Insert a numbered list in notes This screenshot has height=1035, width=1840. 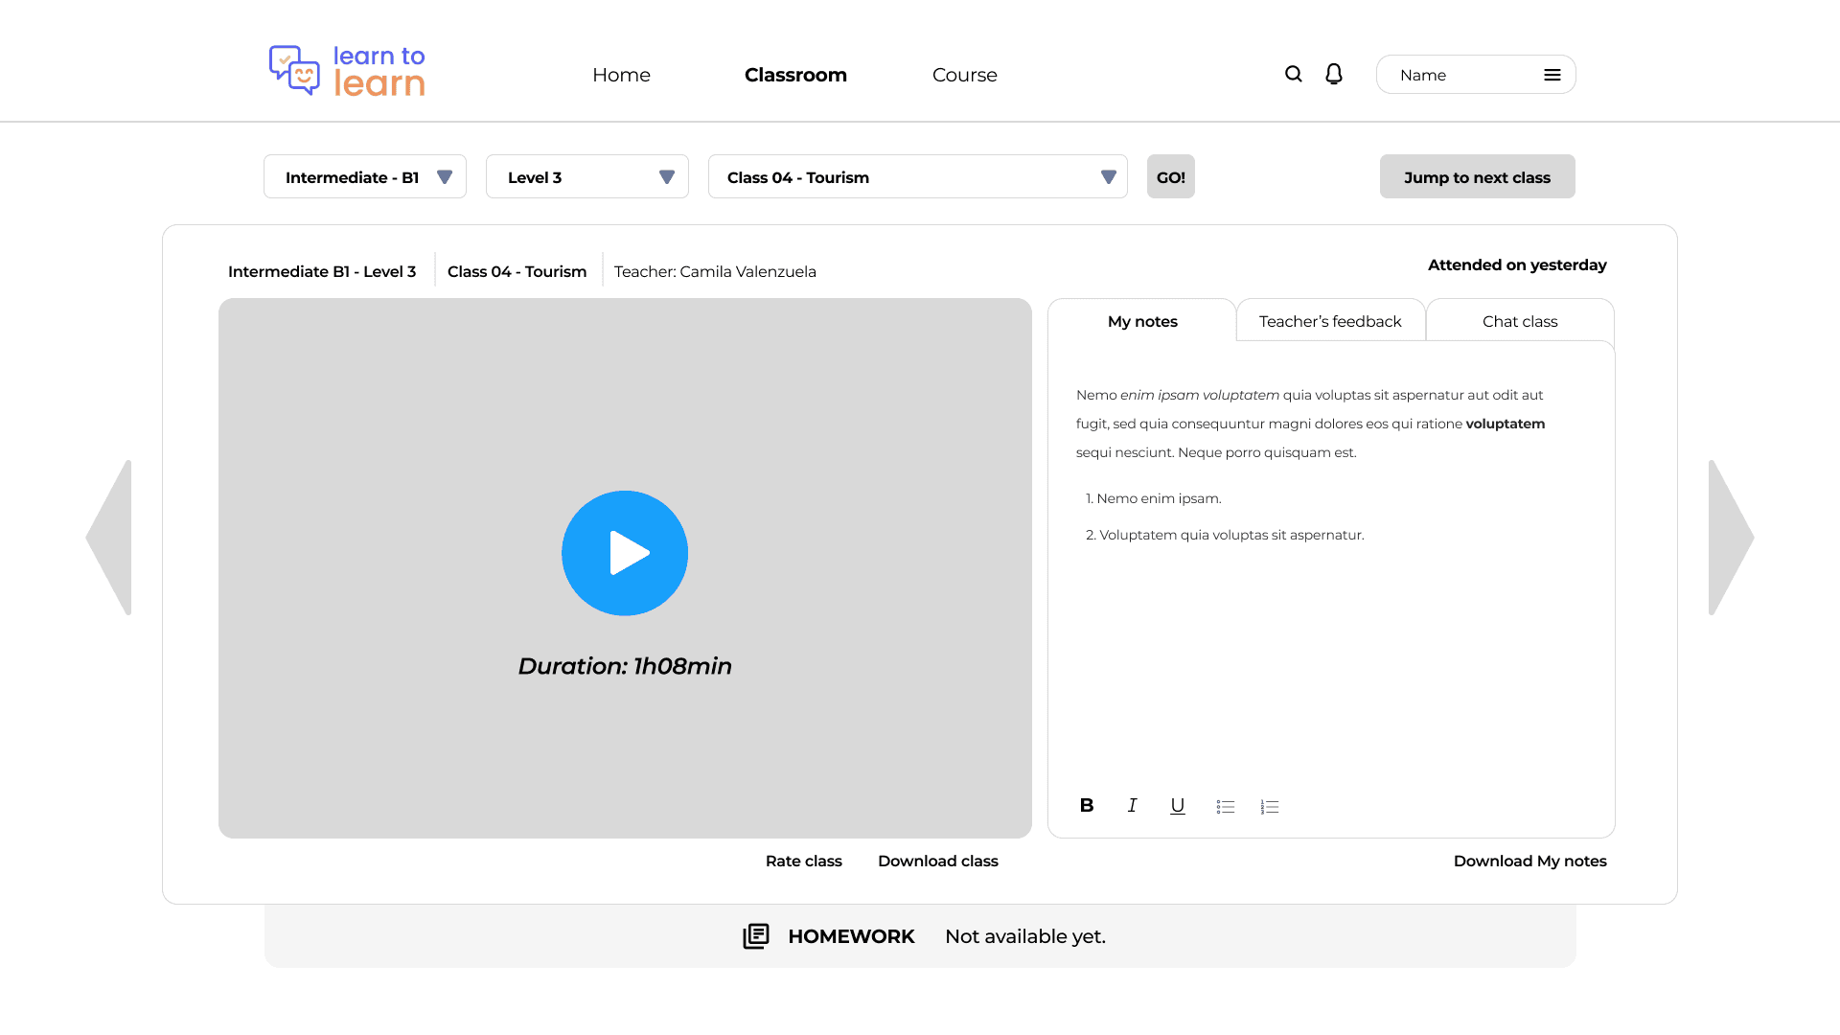[1270, 807]
